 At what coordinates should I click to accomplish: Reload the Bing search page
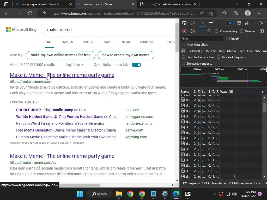(30, 13)
